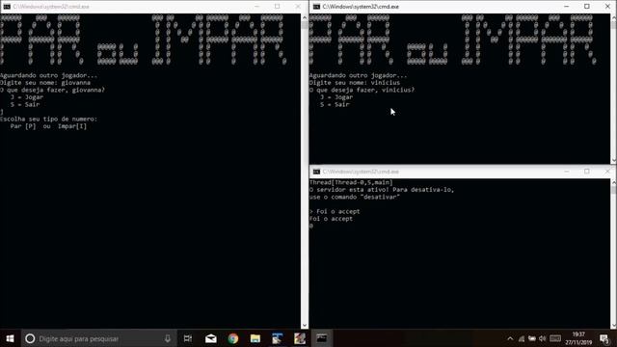This screenshot has height=347, width=617.
Task: Maximize the server cmd window
Action: point(587,172)
